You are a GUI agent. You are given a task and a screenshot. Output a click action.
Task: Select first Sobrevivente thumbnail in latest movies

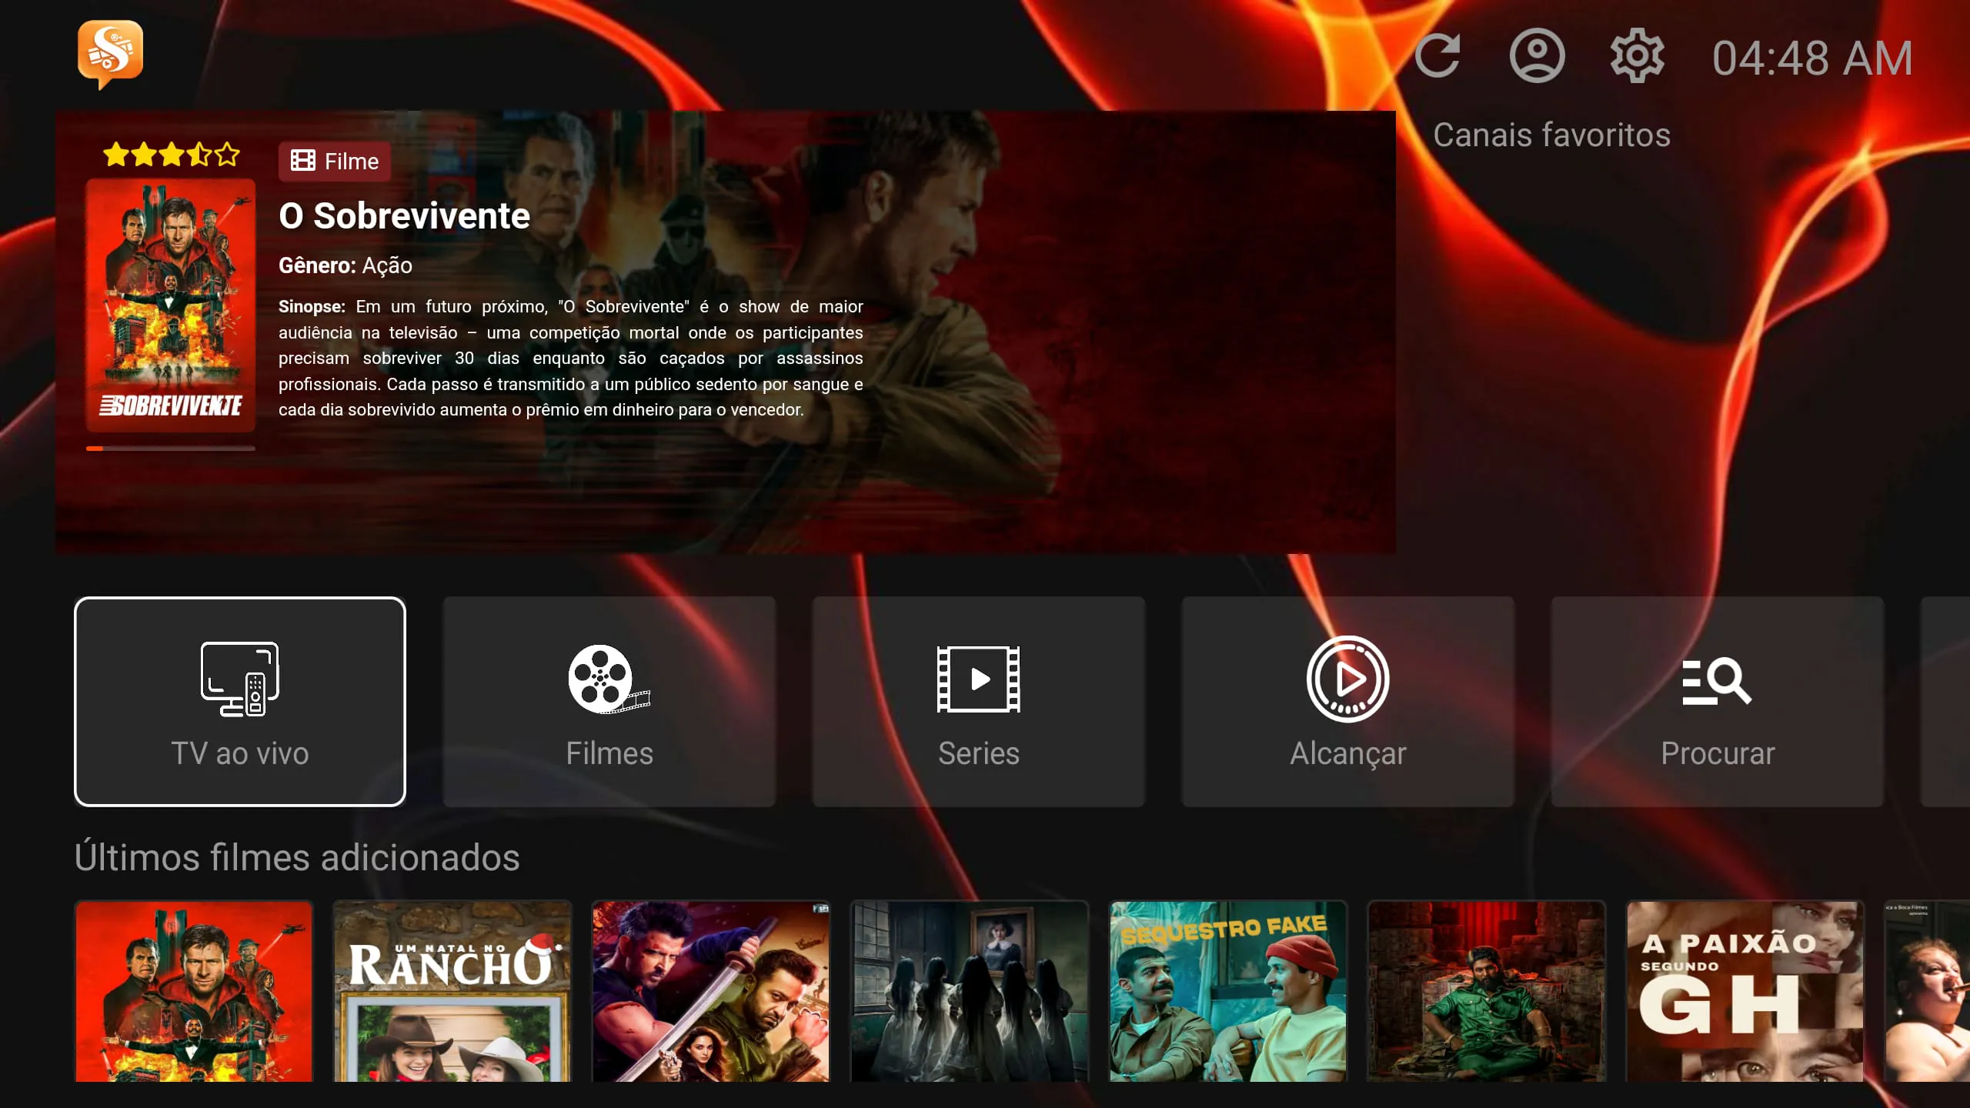point(194,991)
